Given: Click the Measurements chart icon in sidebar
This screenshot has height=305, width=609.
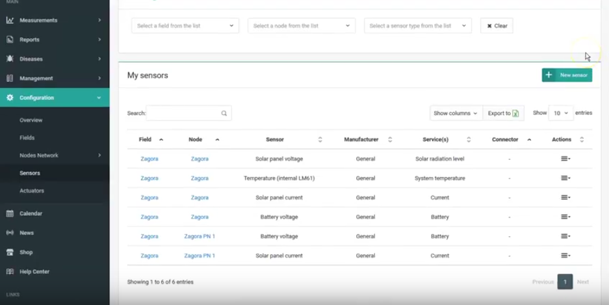Looking at the screenshot, I should (10, 20).
